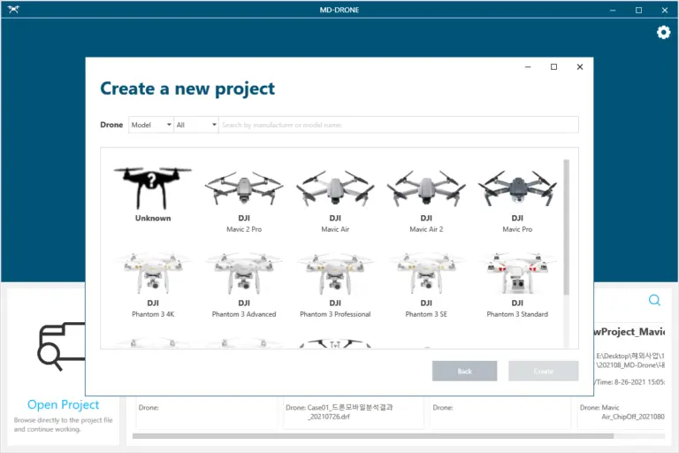Click the search magnifier icon at right
679x453 pixels.
tap(654, 301)
